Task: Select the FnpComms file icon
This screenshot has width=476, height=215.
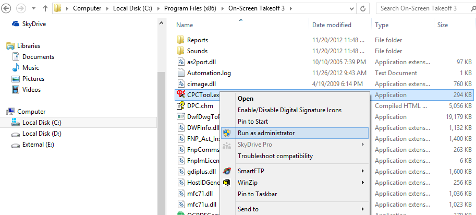Action: click(181, 149)
